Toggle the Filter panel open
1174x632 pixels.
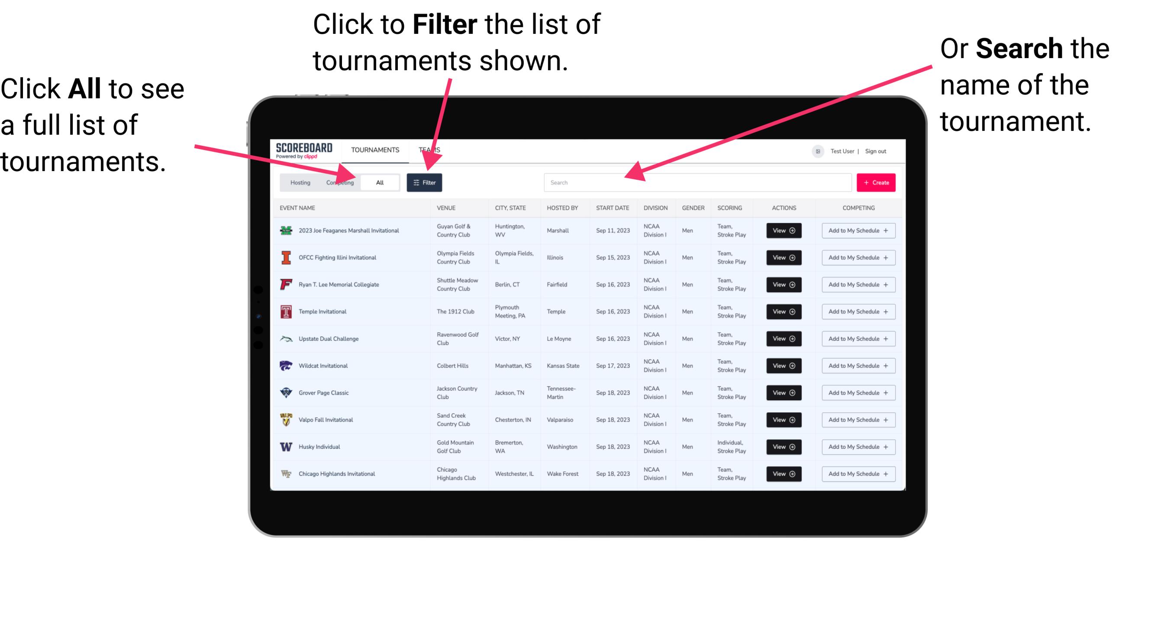[425, 182]
